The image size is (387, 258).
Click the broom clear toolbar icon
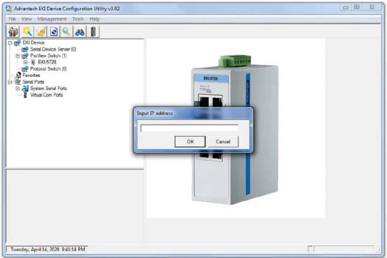41,32
